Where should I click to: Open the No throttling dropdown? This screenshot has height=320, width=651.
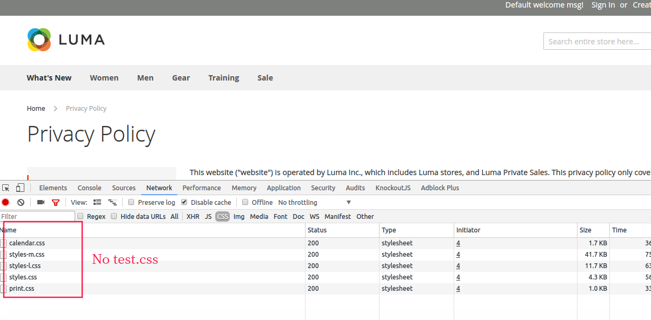click(x=315, y=202)
